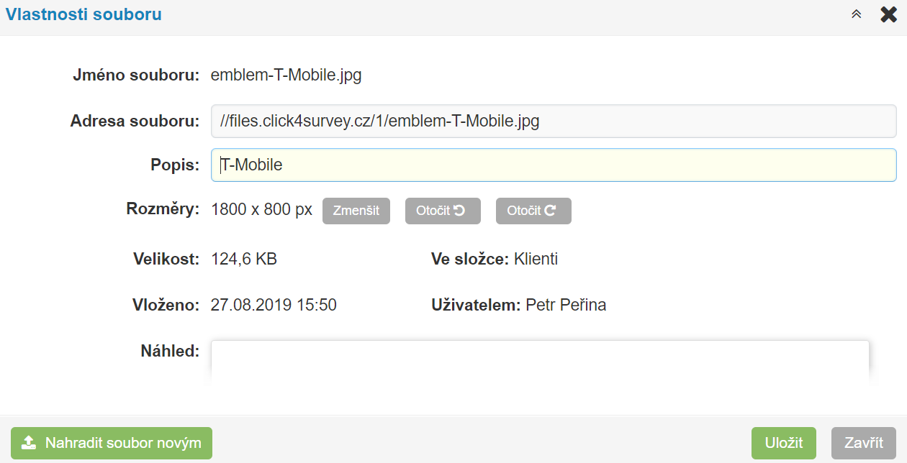The width and height of the screenshot is (907, 463).
Task: Select the file name emblem-T-Mobile.jpg text
Action: click(x=286, y=75)
